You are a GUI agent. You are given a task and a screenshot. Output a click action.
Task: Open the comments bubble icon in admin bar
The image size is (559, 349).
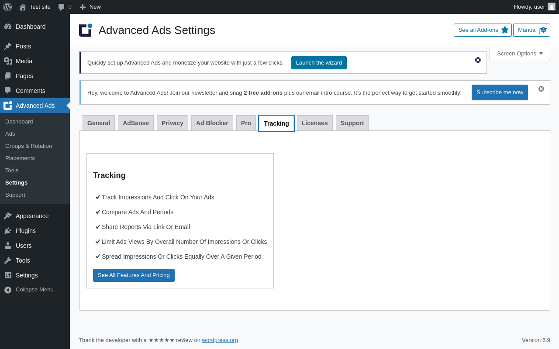(x=62, y=7)
